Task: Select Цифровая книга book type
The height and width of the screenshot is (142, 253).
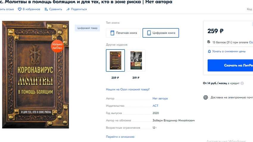Action: pos(161,33)
